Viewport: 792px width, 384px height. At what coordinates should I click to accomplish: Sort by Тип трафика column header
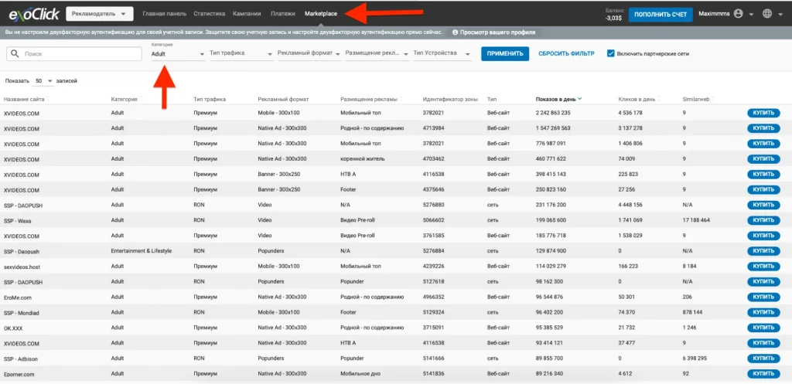[210, 100]
